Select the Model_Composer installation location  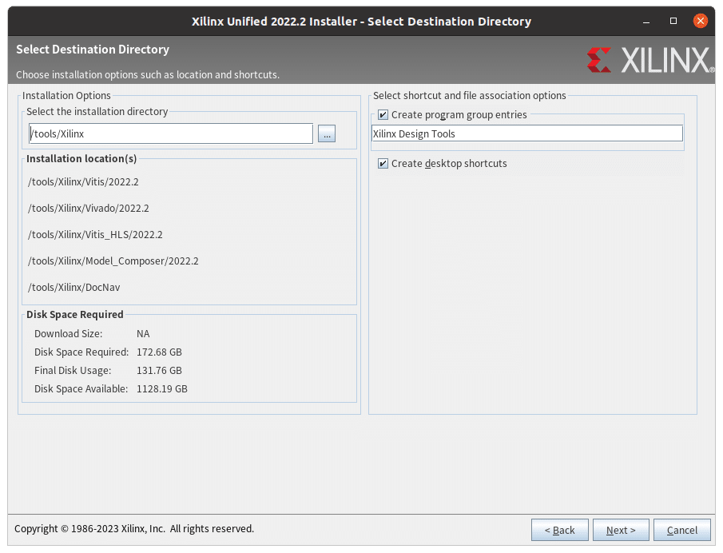point(113,261)
